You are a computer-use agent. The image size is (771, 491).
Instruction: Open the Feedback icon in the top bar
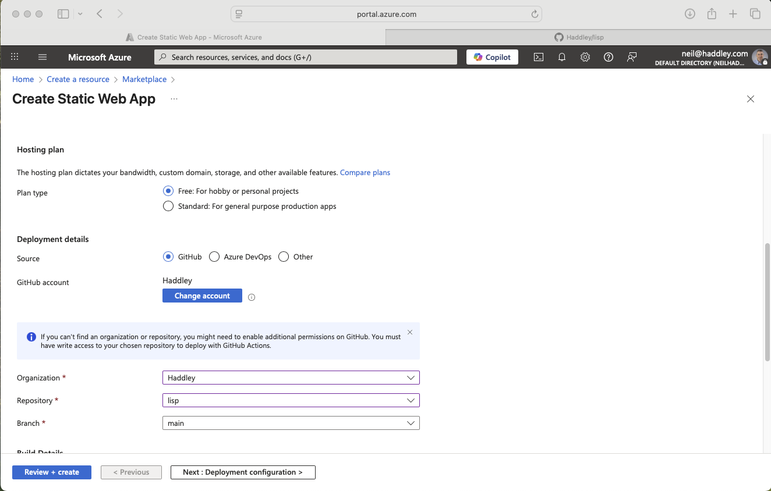point(631,57)
